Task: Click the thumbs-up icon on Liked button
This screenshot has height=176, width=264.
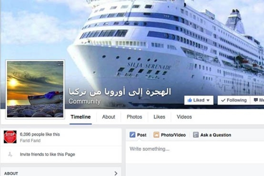Action: [189, 100]
